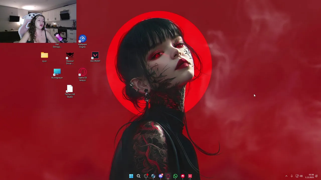The image size is (321, 180).
Task: Open the speaker volume tray icon
Action: click(x=301, y=176)
